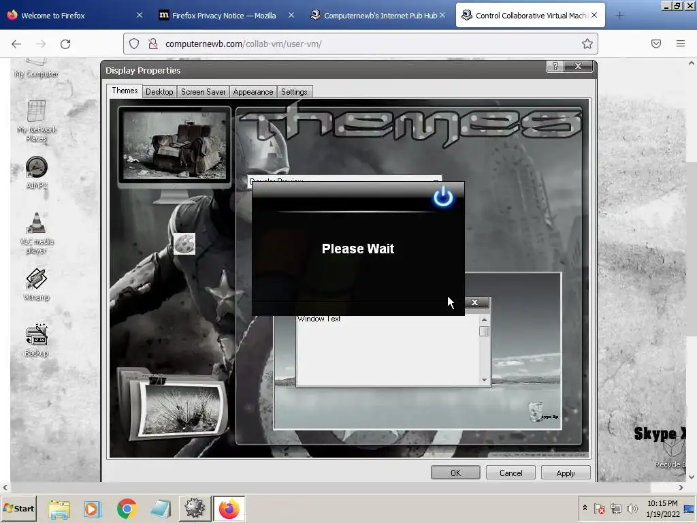Click the blue notebook taskbar icon

[161, 509]
